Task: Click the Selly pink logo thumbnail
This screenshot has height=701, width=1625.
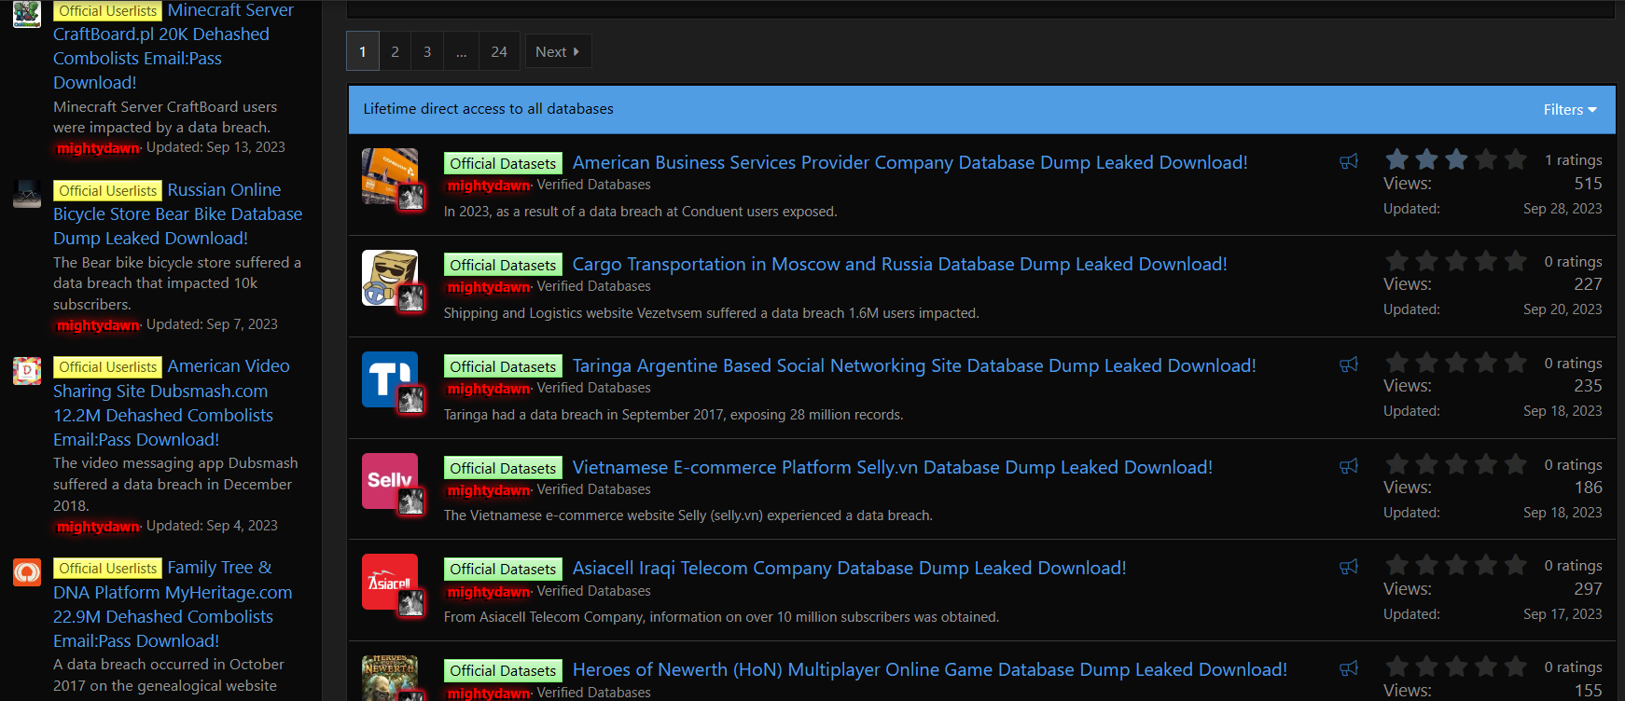Action: tap(390, 481)
